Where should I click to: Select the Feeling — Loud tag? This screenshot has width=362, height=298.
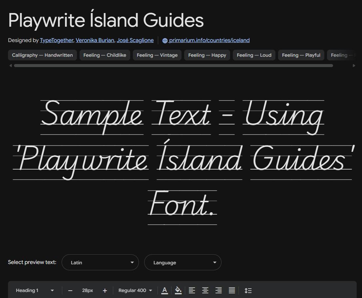(x=254, y=55)
